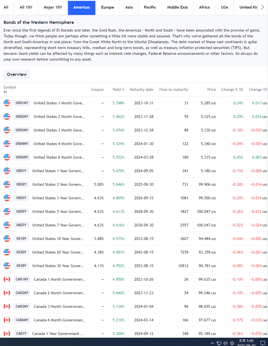Click the 95.189 CAD price cell
Image resolution: width=268 pixels, height=346 pixels.
pyautogui.click(x=207, y=334)
